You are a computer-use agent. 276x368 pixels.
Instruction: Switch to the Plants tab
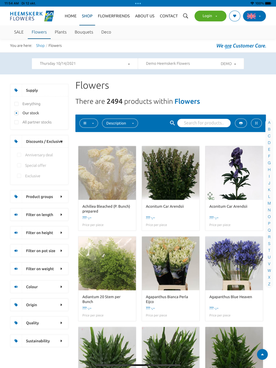pos(61,32)
